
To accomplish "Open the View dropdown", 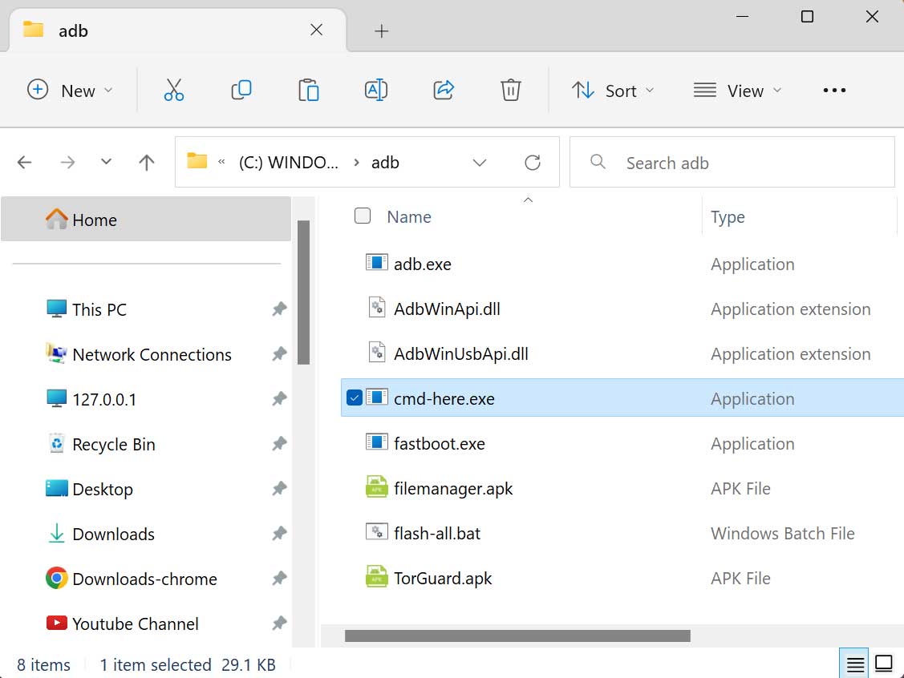I will pos(737,90).
